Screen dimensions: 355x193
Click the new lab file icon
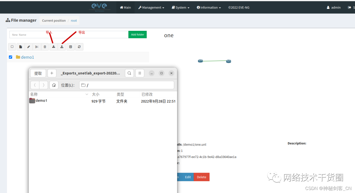click(21, 47)
